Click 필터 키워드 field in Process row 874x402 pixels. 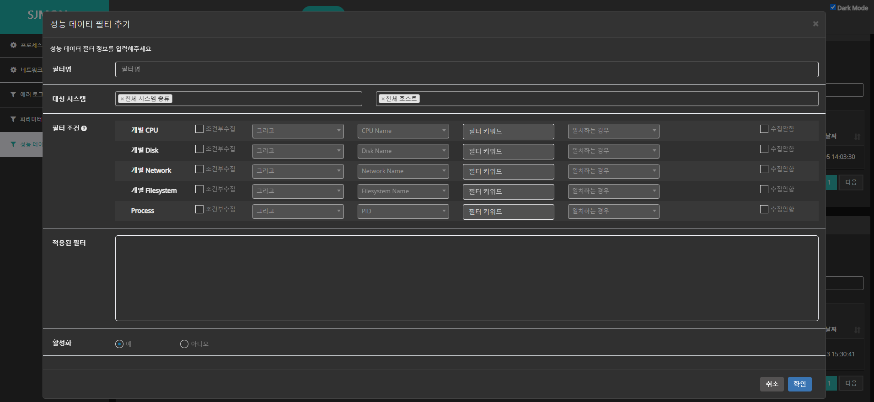click(x=509, y=212)
